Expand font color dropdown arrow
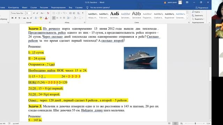This screenshot has width=223, height=125. point(49,18)
